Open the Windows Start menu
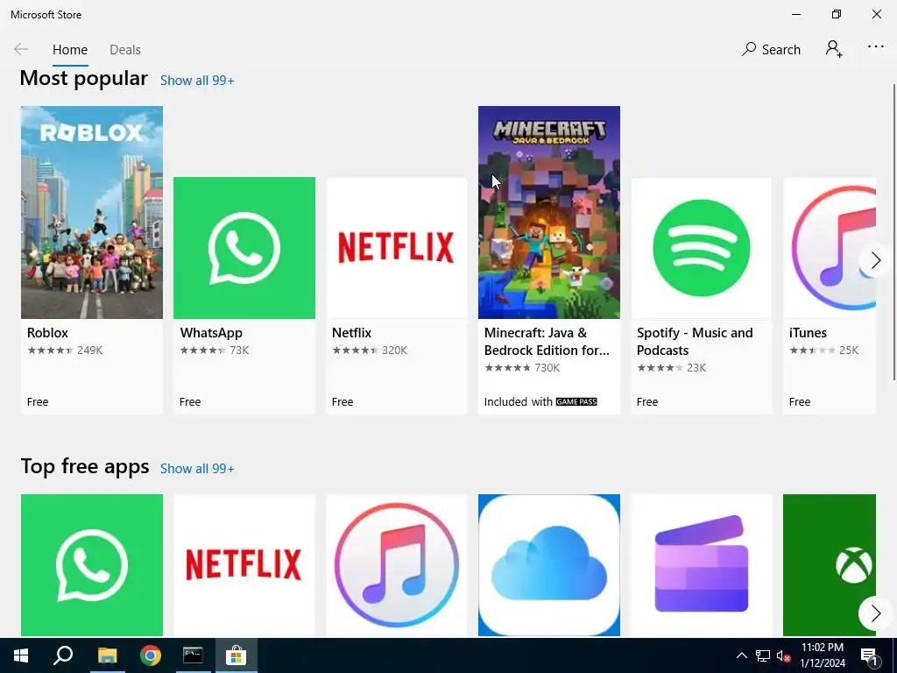897x673 pixels. tap(21, 655)
